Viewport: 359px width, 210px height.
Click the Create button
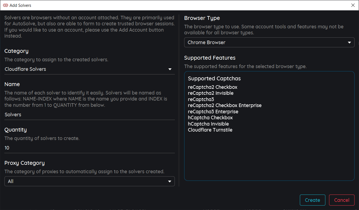pos(312,200)
